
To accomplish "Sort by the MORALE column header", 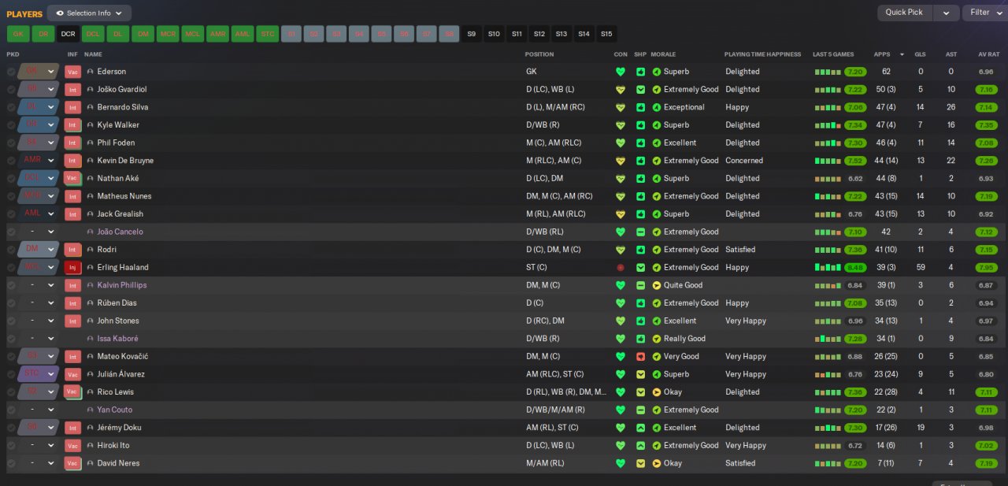I will tap(663, 54).
